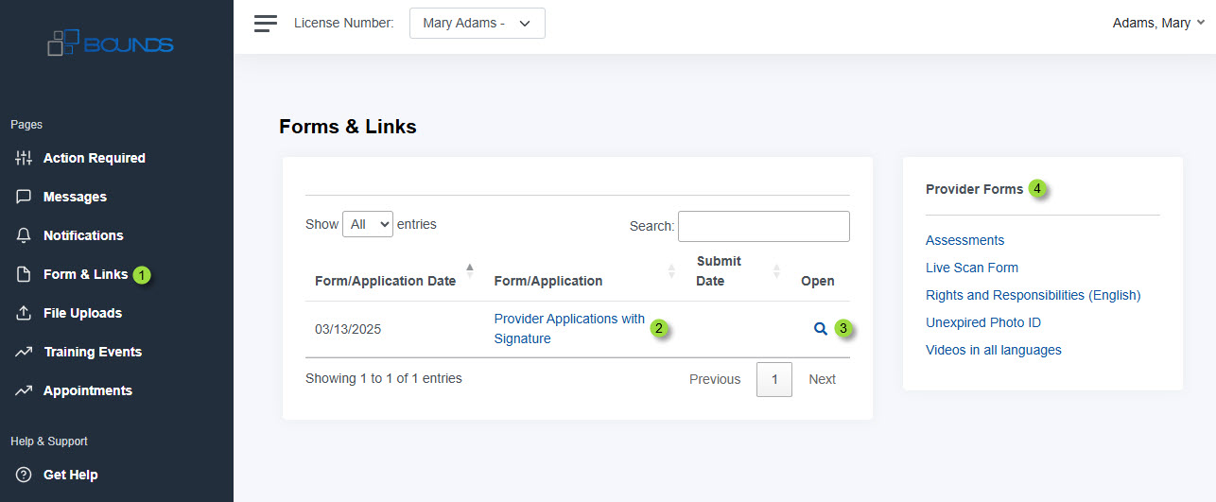The height and width of the screenshot is (502, 1216).
Task: Click the Notifications bell icon
Action: coord(24,235)
